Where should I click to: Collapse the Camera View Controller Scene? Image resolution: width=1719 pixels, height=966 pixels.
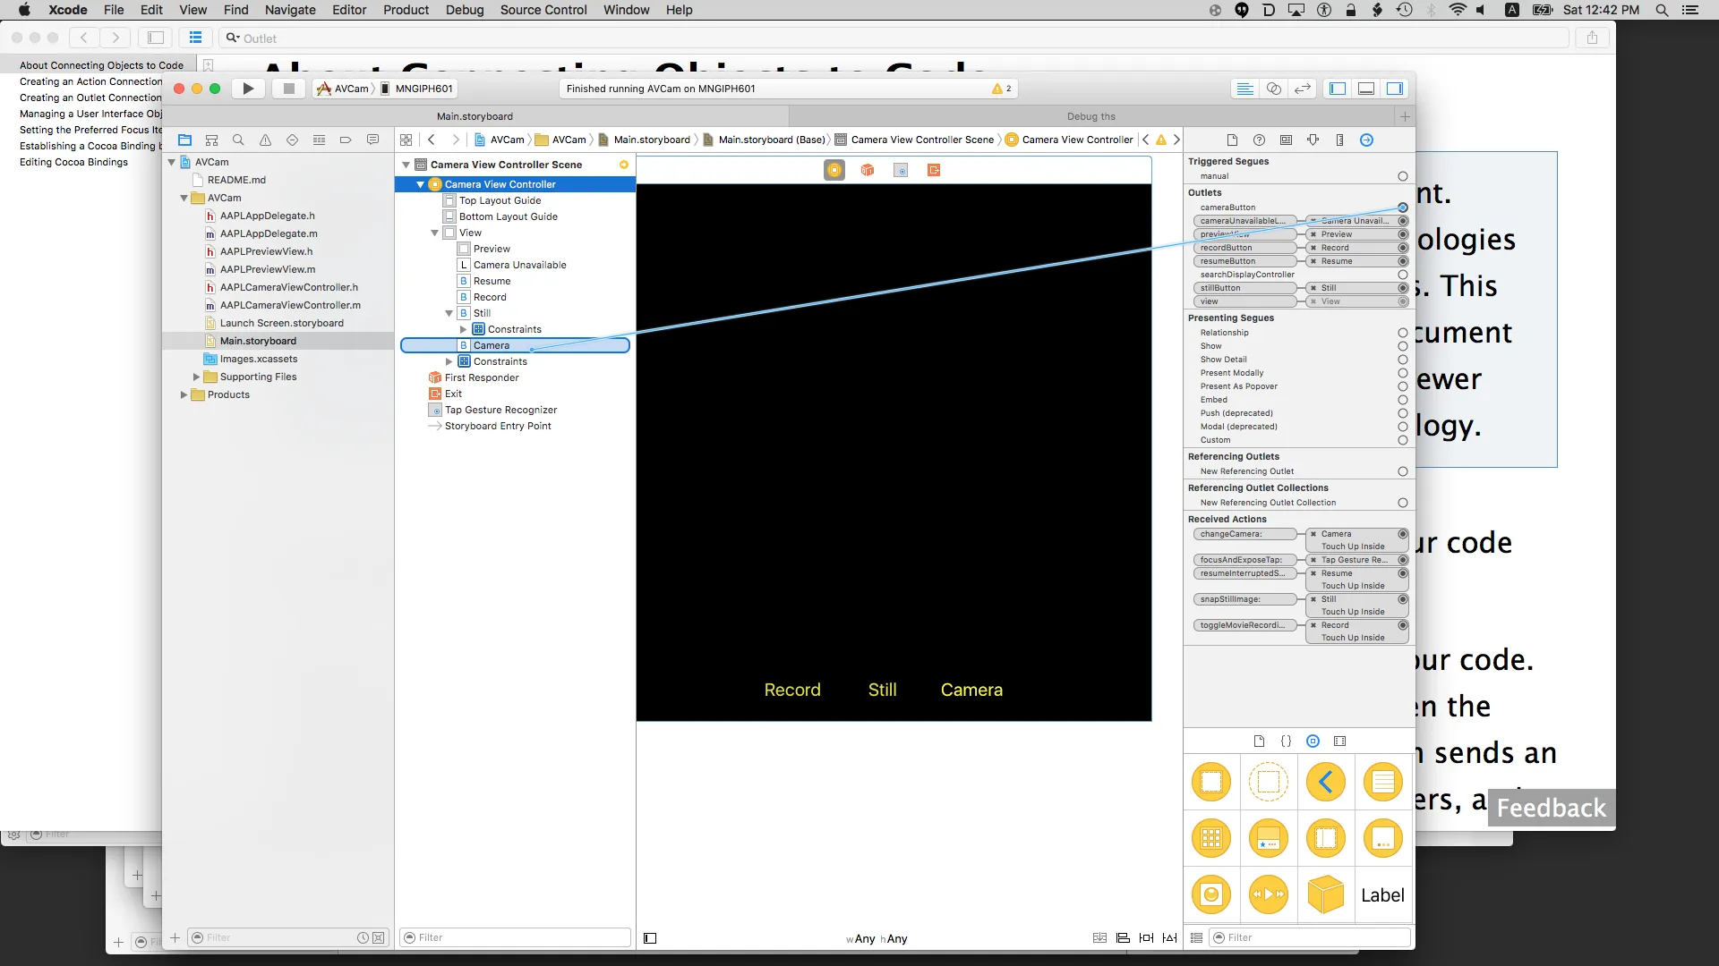(406, 165)
